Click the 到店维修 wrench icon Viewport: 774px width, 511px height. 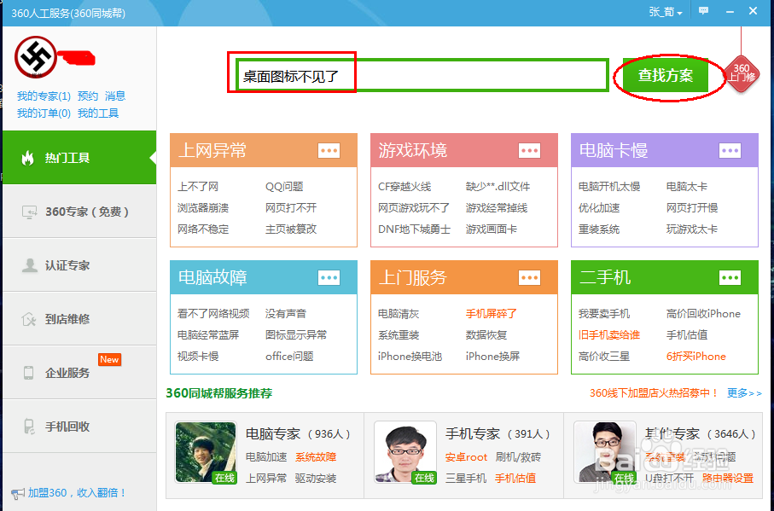click(x=28, y=318)
